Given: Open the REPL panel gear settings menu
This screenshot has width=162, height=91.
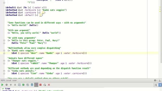Looking at the screenshot, I should pyautogui.click(x=155, y=80).
